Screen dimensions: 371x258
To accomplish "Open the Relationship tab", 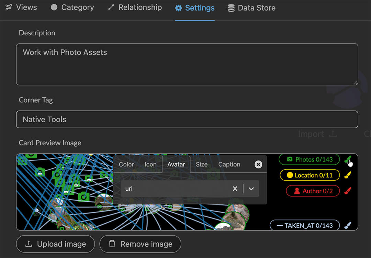I will [x=135, y=8].
